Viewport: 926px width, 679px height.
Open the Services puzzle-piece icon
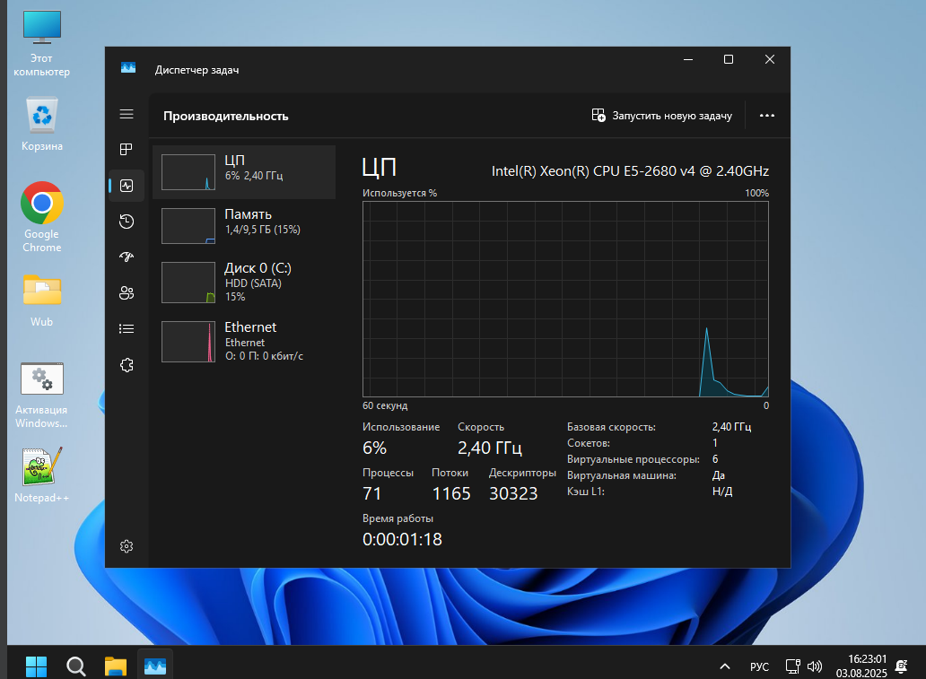tap(127, 365)
